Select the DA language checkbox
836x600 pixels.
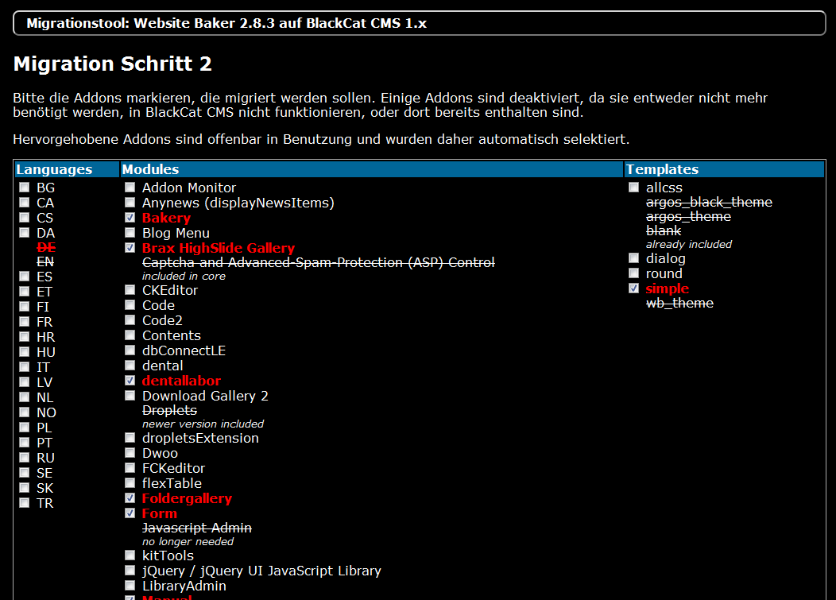tap(25, 233)
